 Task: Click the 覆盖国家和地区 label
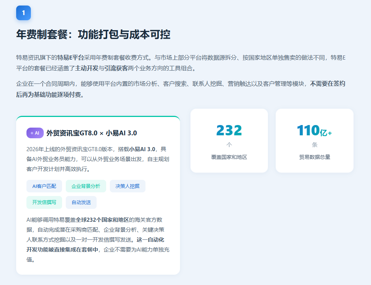tap(229, 157)
